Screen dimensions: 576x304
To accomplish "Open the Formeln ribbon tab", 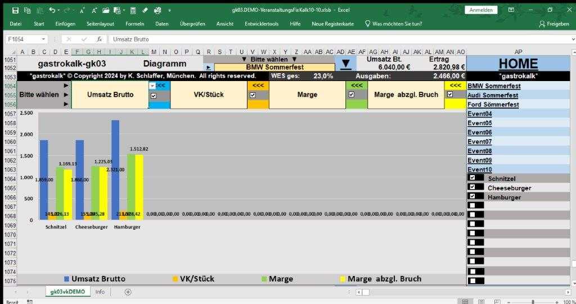I will [x=134, y=24].
